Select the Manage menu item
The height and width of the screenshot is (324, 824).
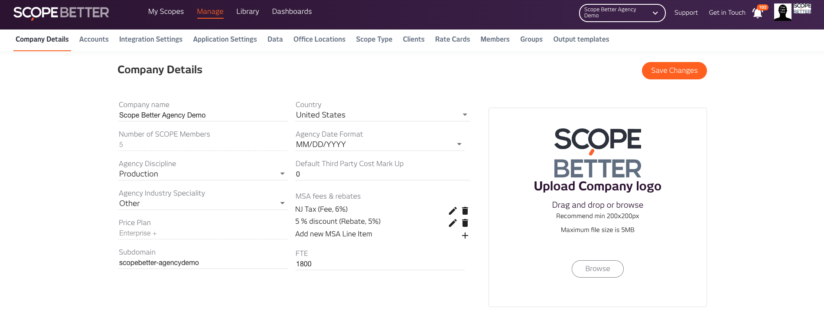210,12
